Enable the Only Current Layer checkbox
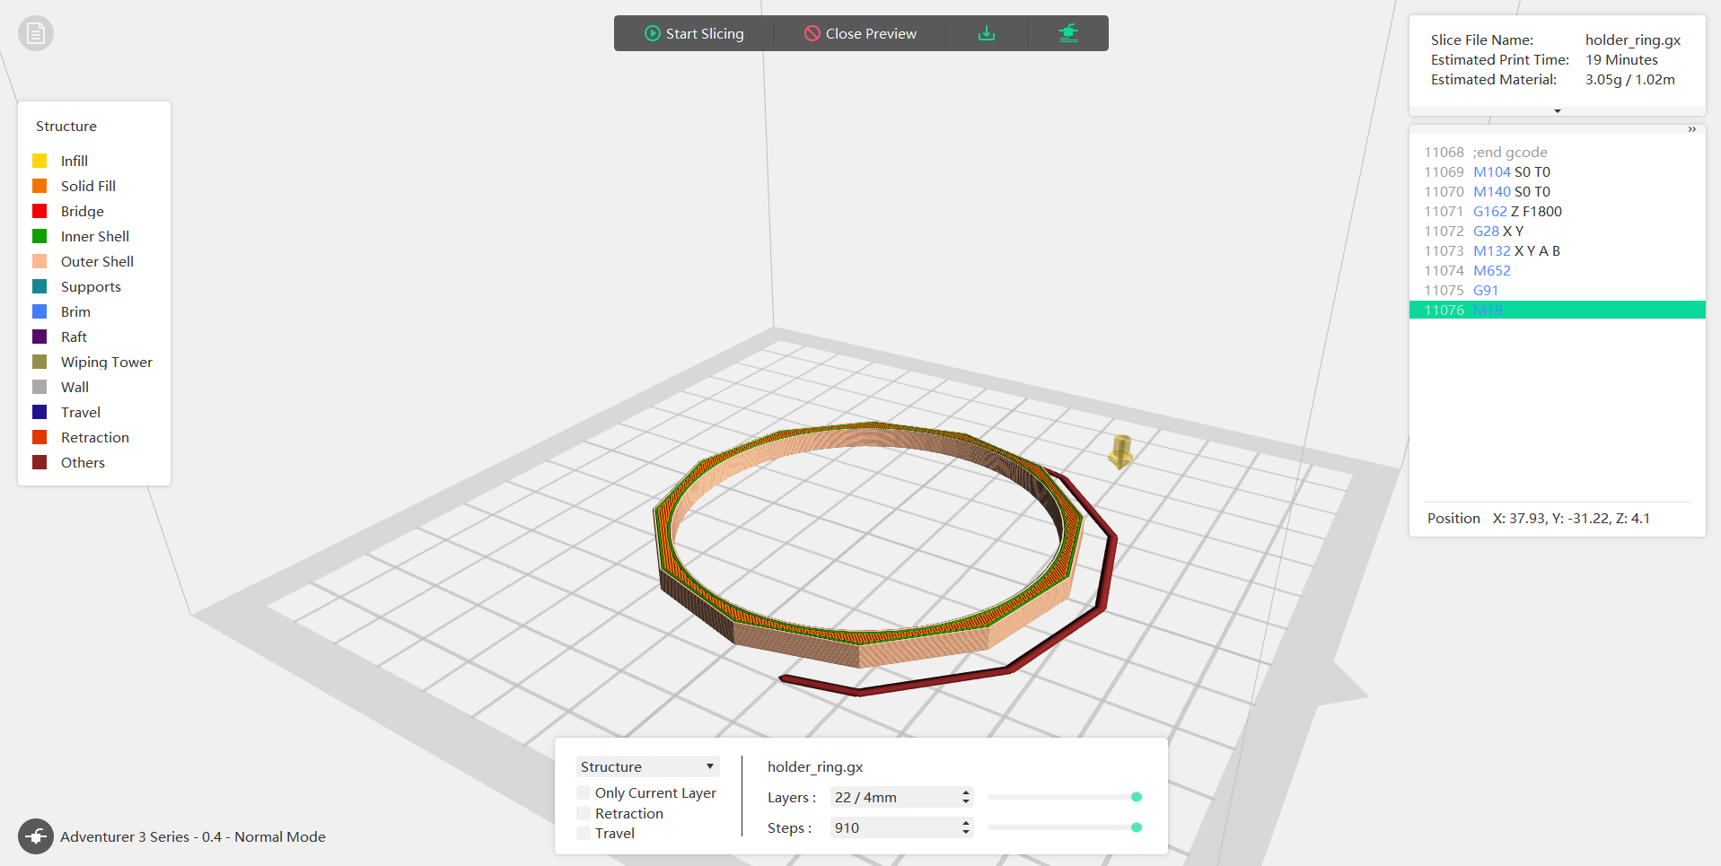 [x=584, y=792]
